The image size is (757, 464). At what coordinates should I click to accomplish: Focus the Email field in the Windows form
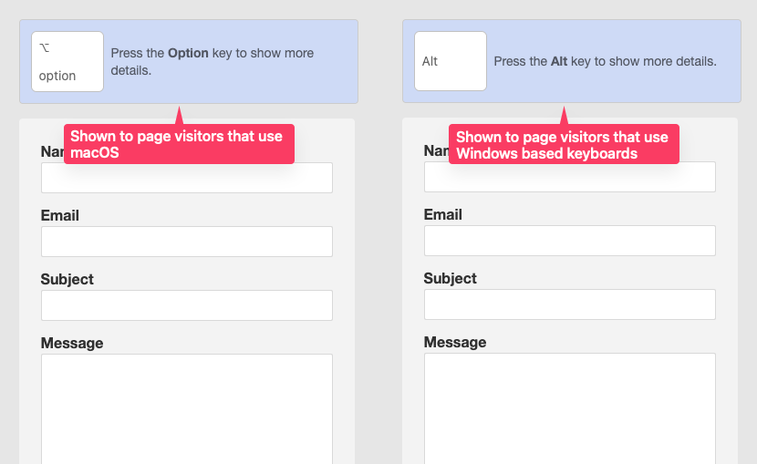tap(570, 241)
